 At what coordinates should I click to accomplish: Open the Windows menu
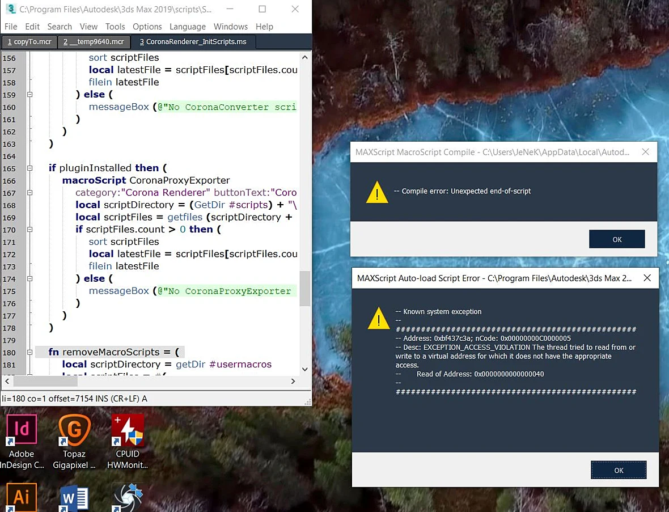[x=230, y=27]
